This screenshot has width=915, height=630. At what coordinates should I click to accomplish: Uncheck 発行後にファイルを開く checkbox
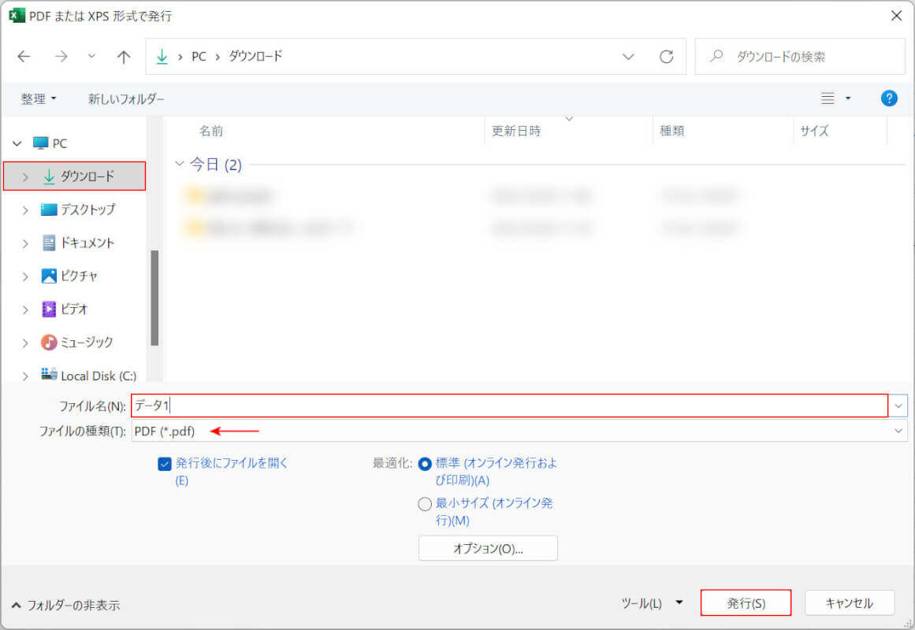click(x=165, y=464)
